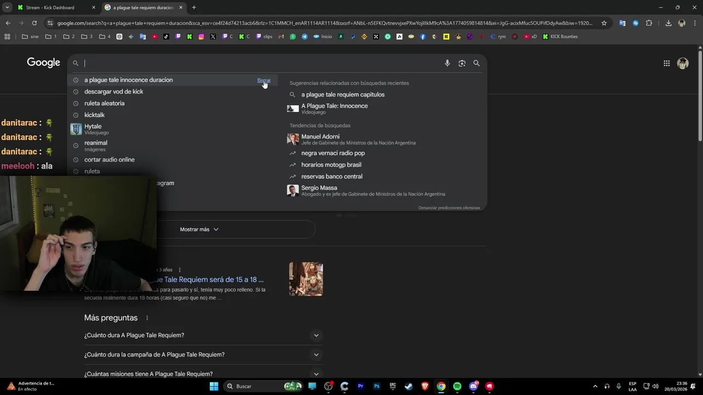Expand 'Mostrar más' results

[199, 229]
